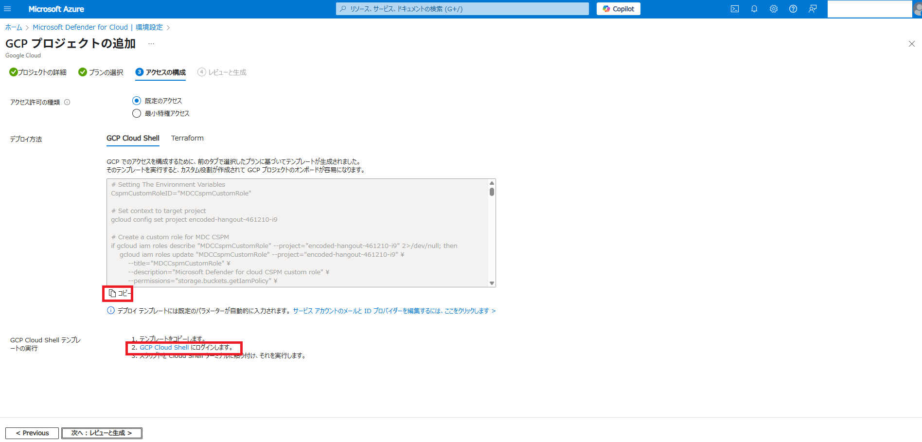Select 最小特権アクセス radio option
Image resolution: width=922 pixels, height=442 pixels.
click(x=137, y=113)
